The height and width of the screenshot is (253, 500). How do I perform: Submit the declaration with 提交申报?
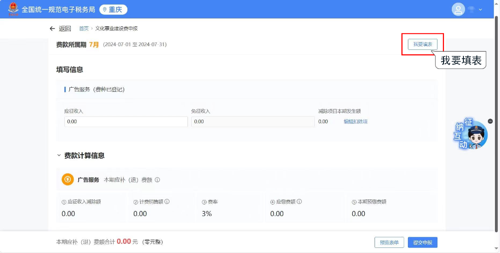click(422, 242)
